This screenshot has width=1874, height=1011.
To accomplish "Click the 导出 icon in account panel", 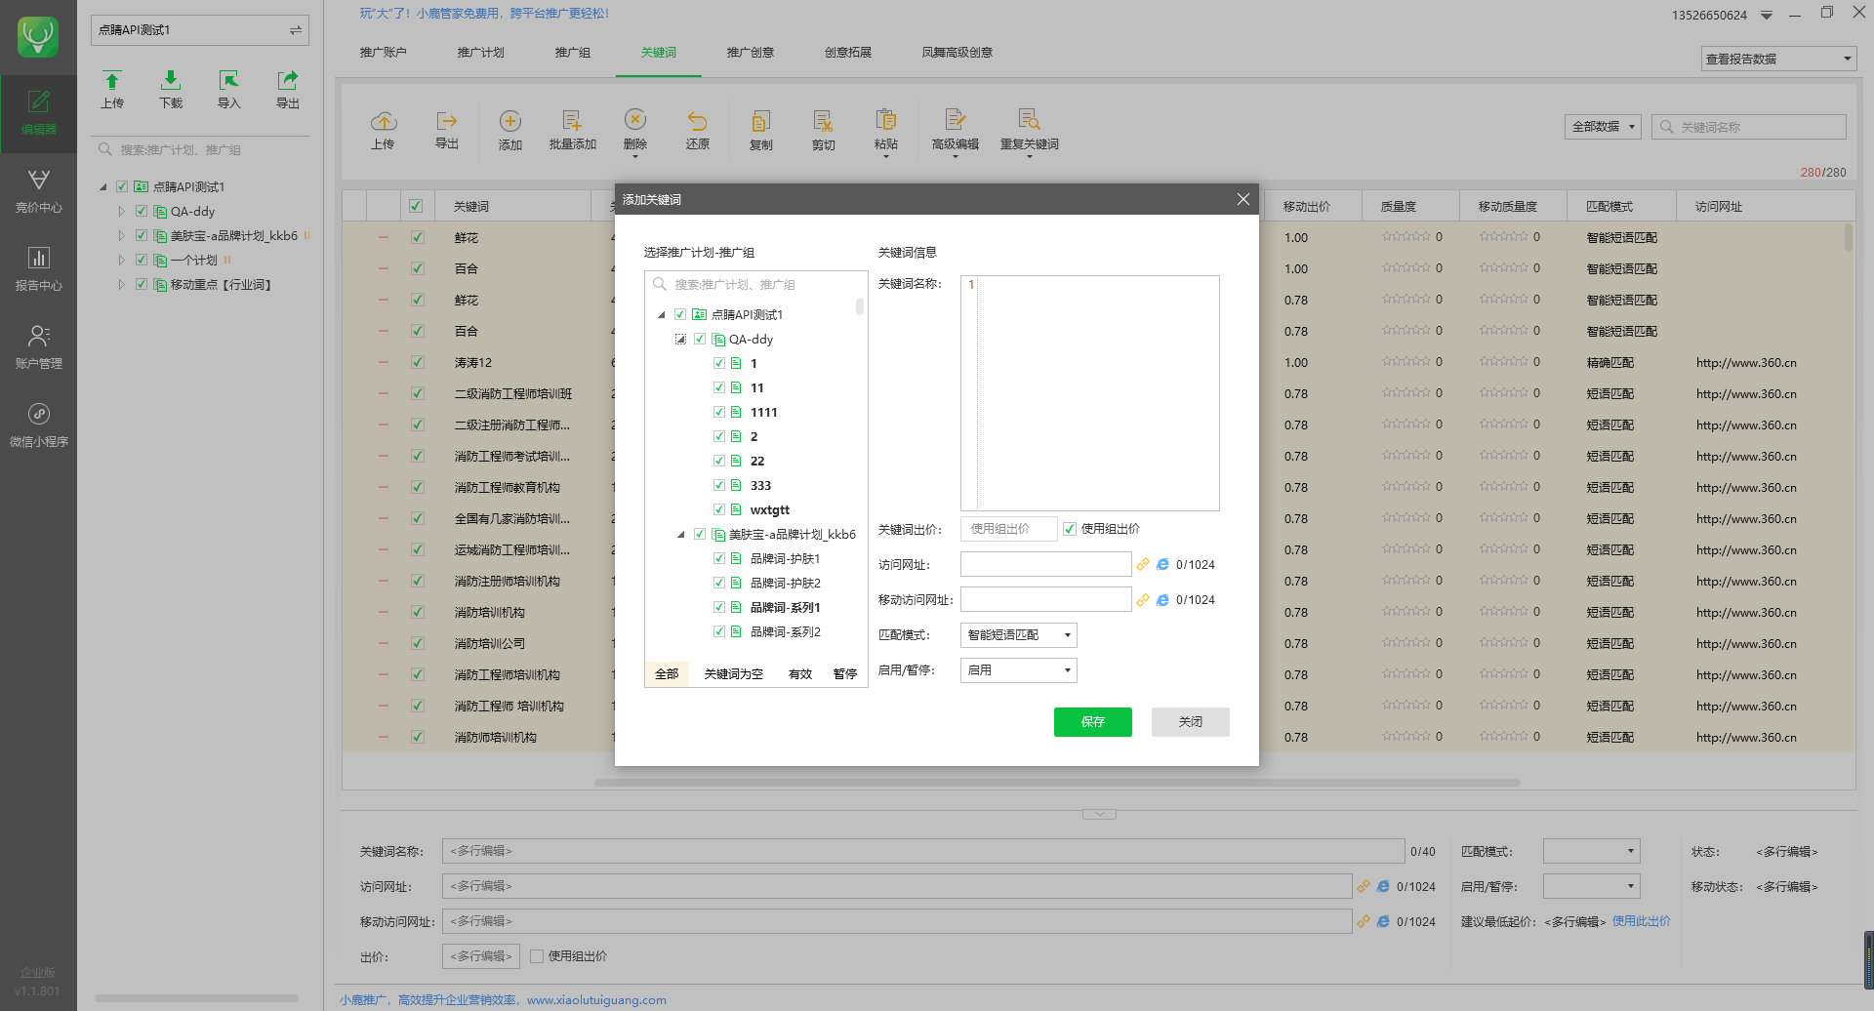I will [288, 90].
